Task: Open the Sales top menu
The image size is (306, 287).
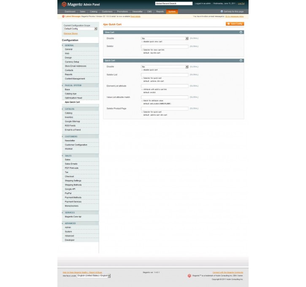Action: (83, 11)
